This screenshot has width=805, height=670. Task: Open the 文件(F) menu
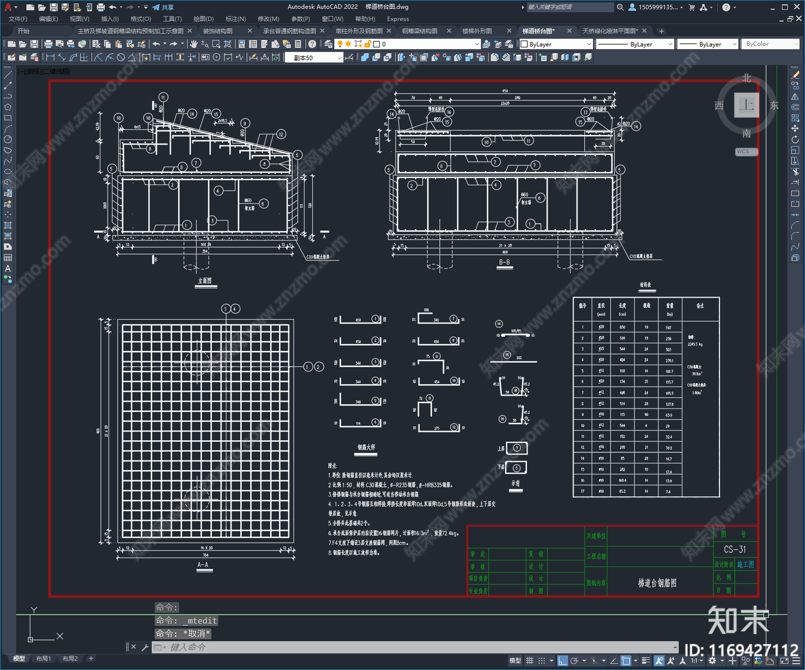click(x=18, y=19)
